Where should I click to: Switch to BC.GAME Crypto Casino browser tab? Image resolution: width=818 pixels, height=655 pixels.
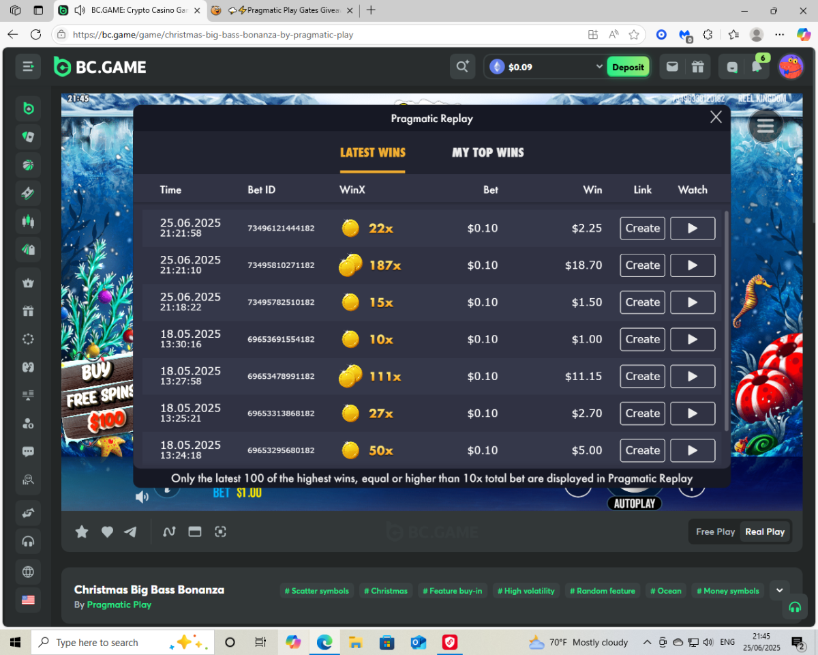pos(130,10)
